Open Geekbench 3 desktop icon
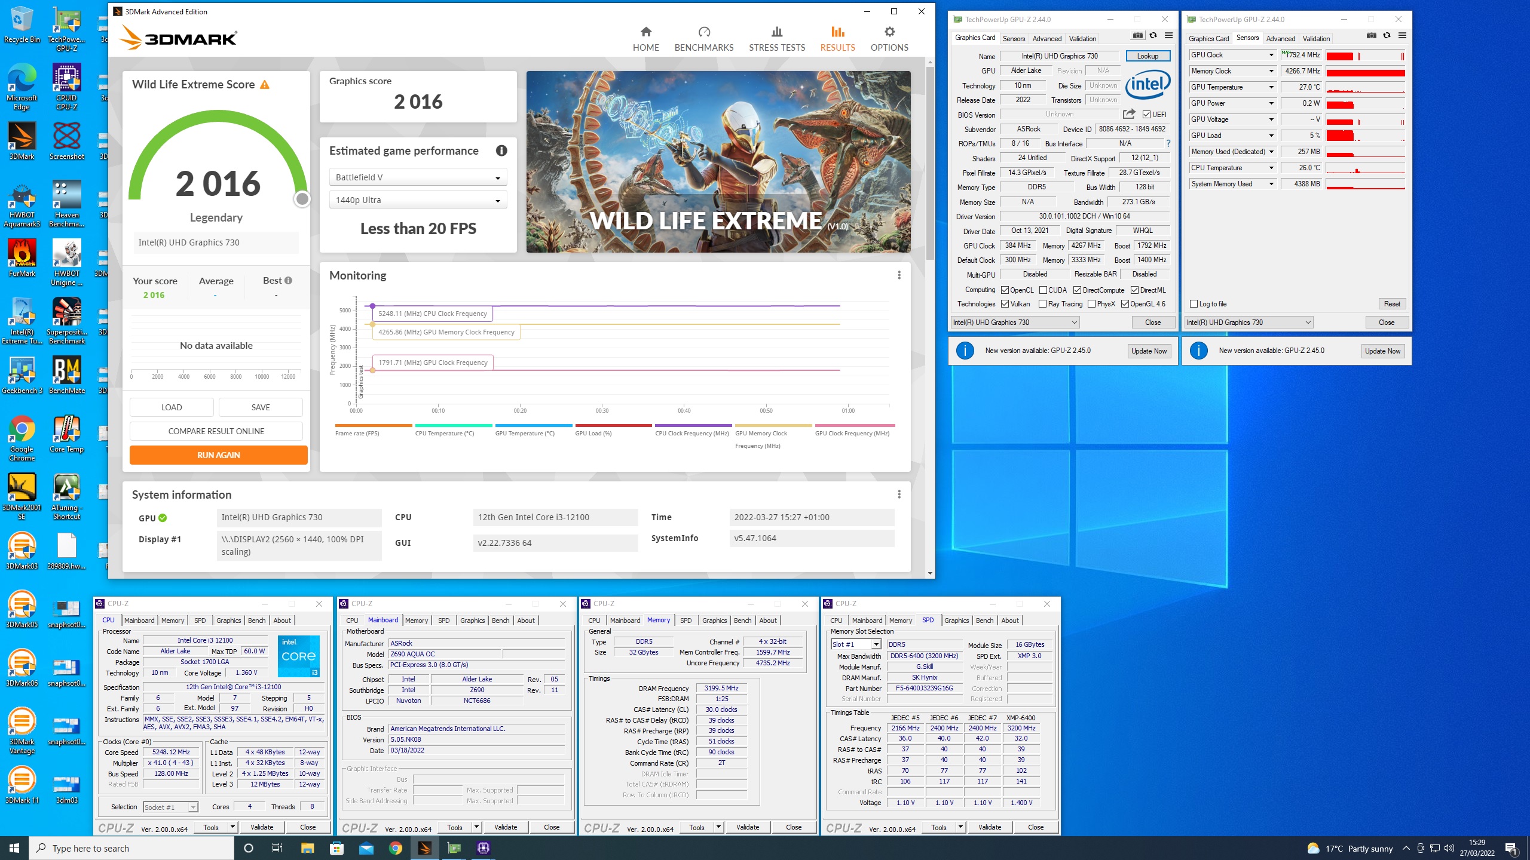This screenshot has width=1530, height=860. point(22,375)
